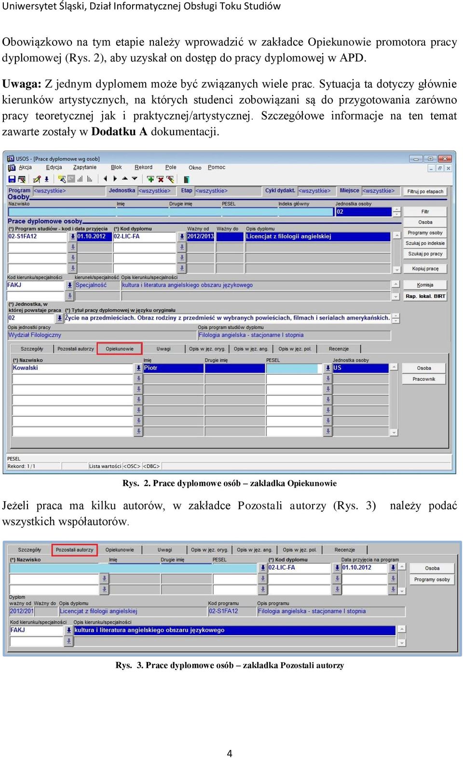This screenshot has height=758, width=463.
Task: Click the Nazwisko field containing Kowalski
Action: tap(72, 368)
